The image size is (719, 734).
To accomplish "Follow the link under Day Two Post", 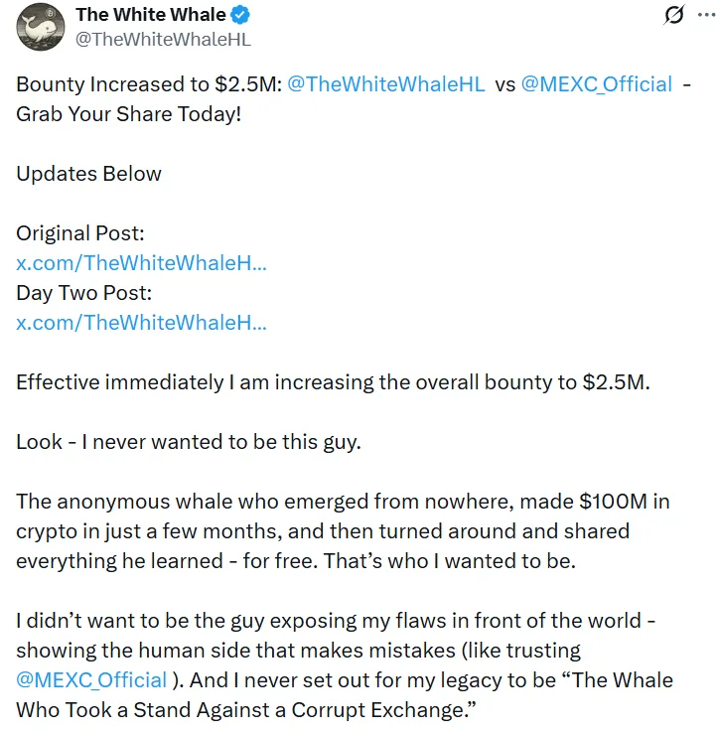I will pos(141,322).
